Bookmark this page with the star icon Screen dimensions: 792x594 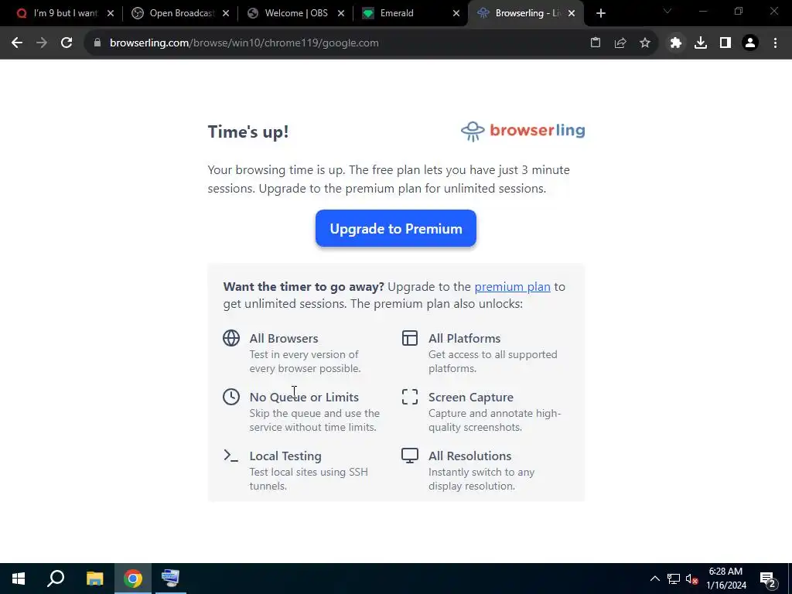click(645, 43)
